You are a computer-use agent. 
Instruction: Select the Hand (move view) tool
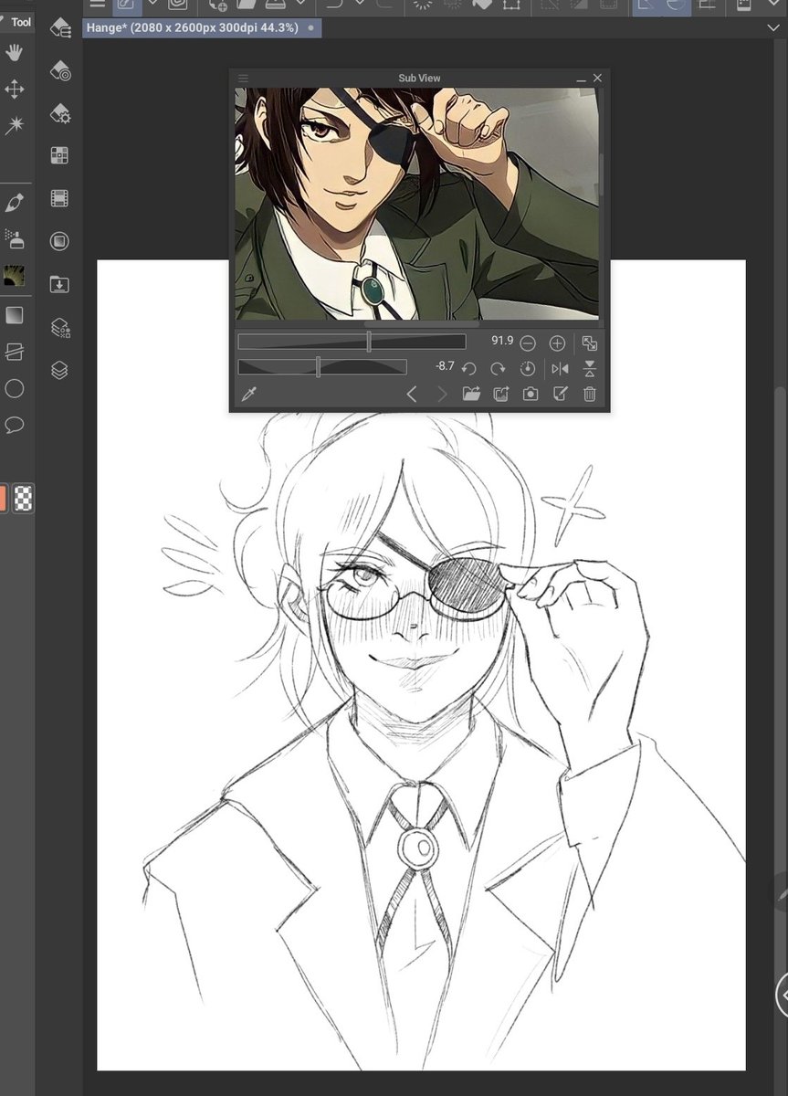15,54
